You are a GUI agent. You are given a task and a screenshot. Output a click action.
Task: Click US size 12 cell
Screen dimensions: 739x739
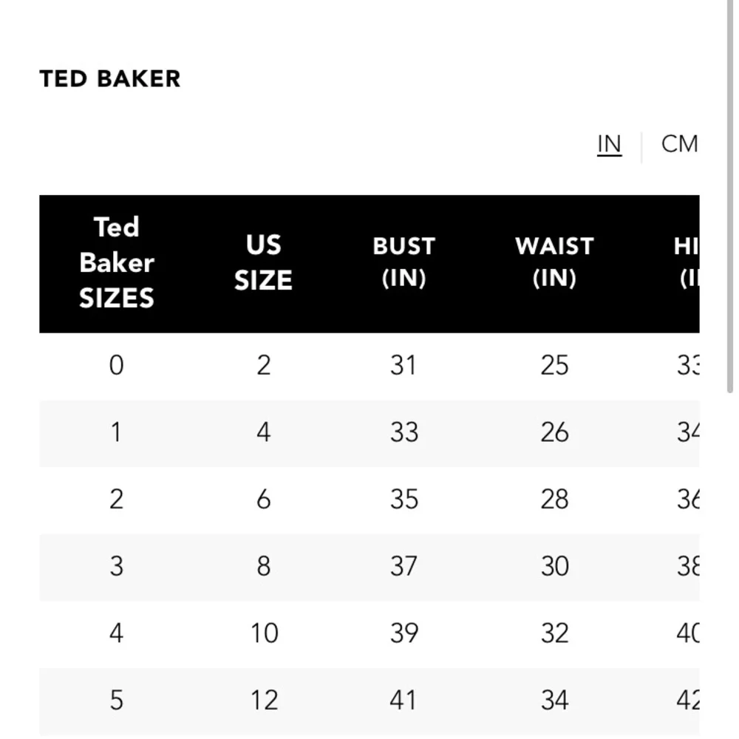[264, 699]
